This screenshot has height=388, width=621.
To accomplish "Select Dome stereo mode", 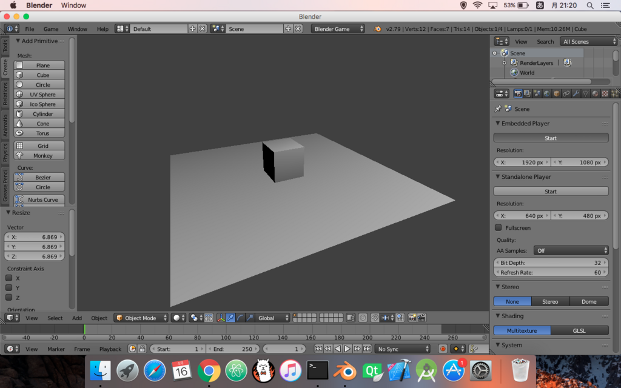I will tap(589, 302).
